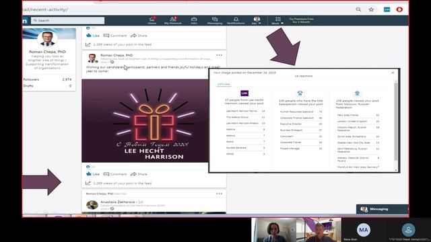Open views stats below the gift image post
This screenshot has width=431, height=242.
coord(119,183)
